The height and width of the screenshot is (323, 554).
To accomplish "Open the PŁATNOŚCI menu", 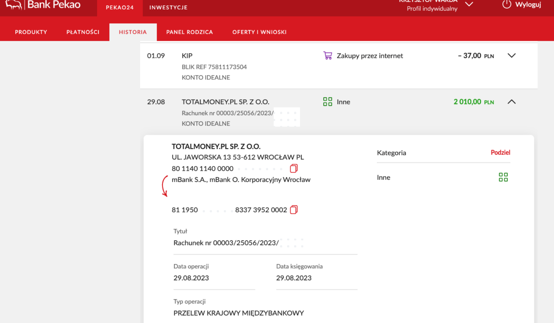I will point(83,32).
